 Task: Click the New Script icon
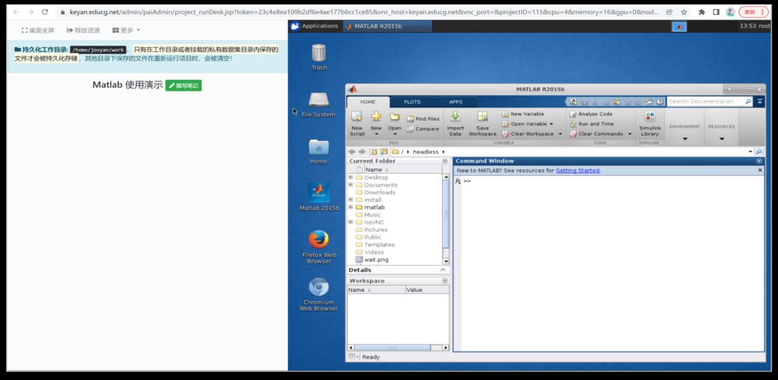point(357,117)
